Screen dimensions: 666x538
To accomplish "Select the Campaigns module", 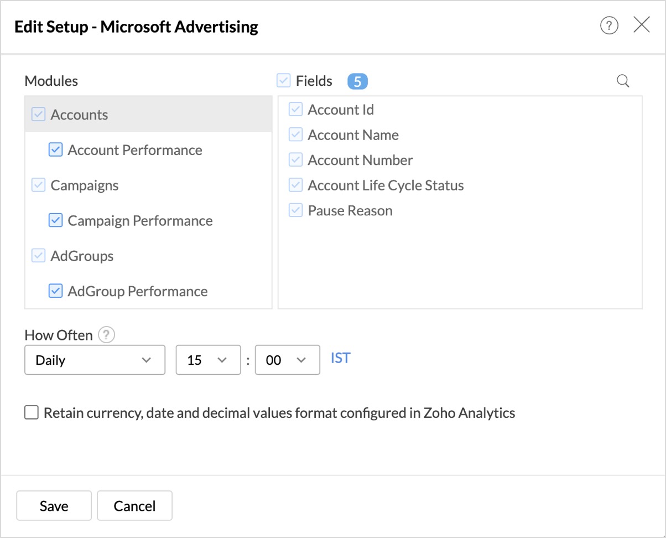I will [84, 185].
